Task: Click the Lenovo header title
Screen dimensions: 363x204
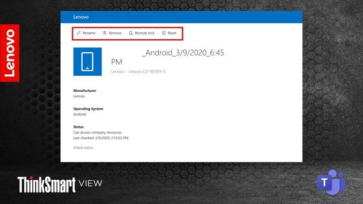Action: [81, 17]
